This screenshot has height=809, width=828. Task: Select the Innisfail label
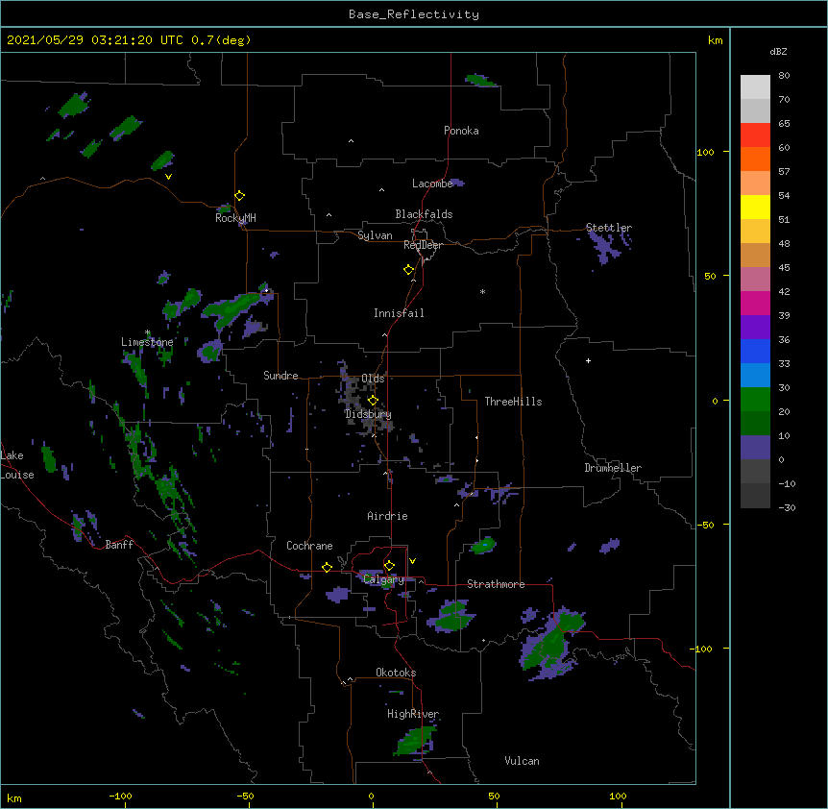coord(399,313)
